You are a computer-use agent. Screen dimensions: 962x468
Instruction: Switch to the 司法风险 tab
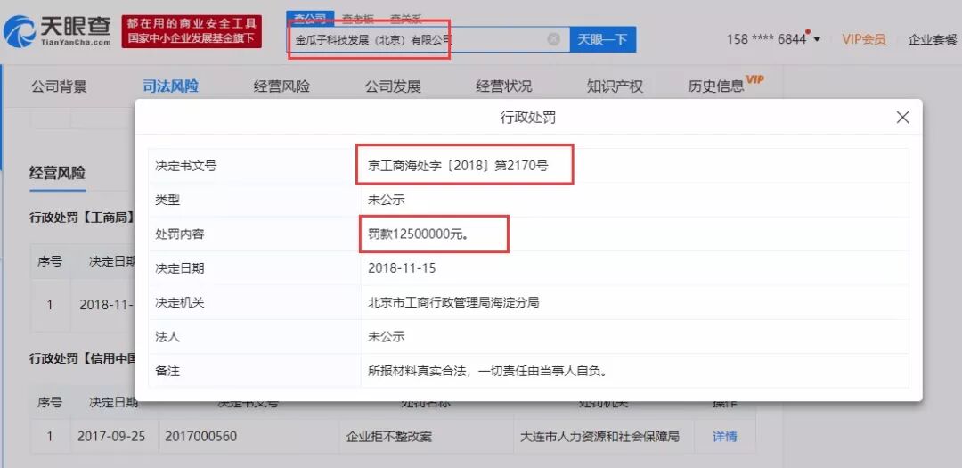pyautogui.click(x=170, y=86)
